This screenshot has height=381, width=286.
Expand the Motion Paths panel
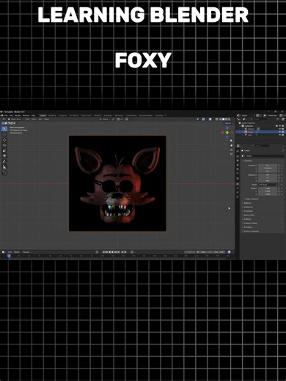pyautogui.click(x=249, y=215)
